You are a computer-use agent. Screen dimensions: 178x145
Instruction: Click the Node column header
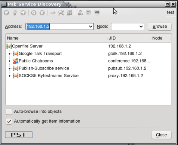click(161, 38)
